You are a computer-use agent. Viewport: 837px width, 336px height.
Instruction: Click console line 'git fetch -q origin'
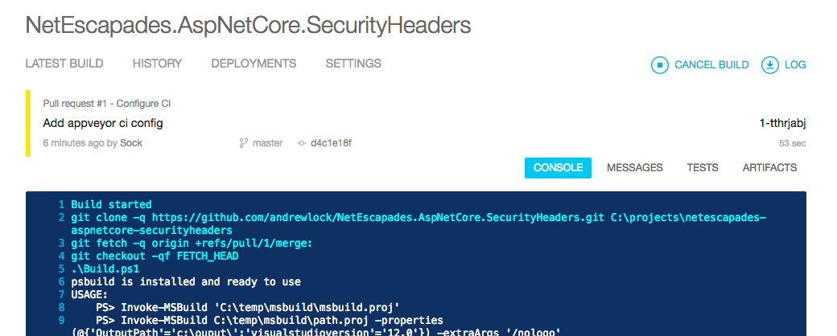pyautogui.click(x=191, y=244)
